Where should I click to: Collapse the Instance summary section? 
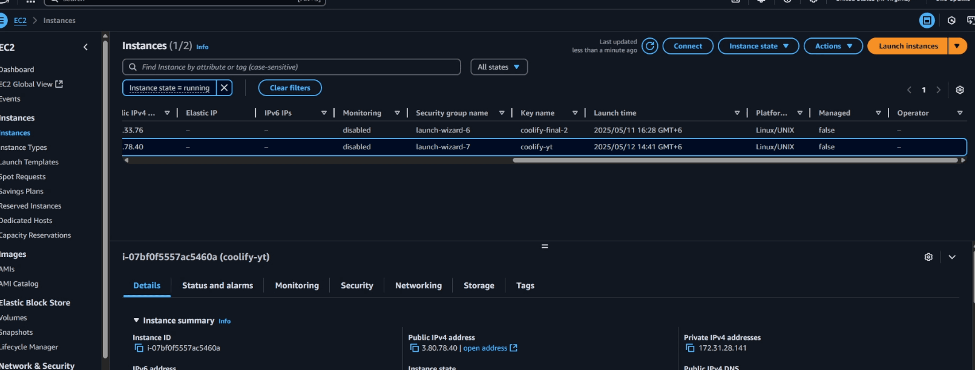(136, 320)
